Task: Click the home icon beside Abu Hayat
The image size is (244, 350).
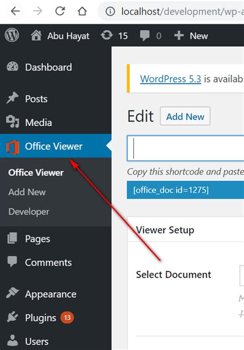Action: click(36, 36)
